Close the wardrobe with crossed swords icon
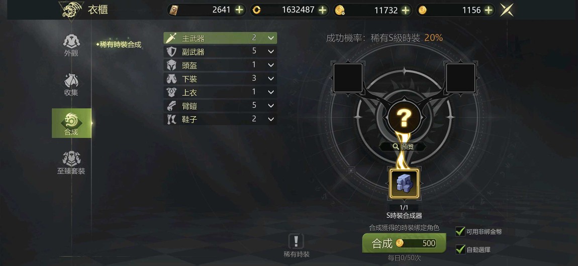This screenshot has width=578, height=266. pyautogui.click(x=507, y=10)
